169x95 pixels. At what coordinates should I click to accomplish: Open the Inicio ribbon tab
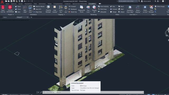[7, 4]
